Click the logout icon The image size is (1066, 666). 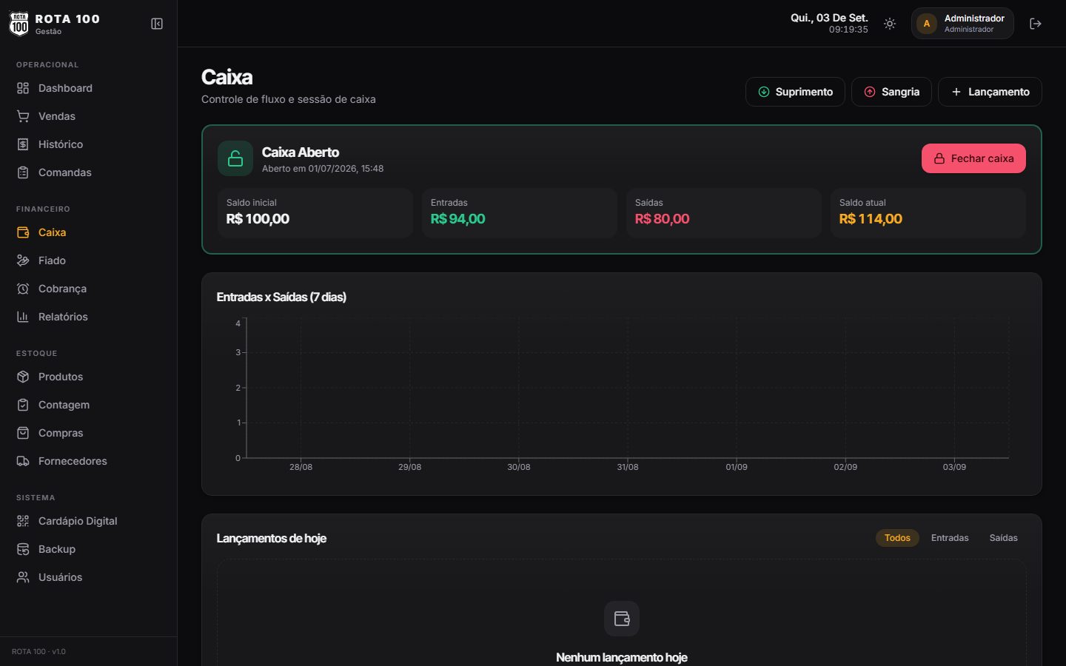[1036, 24]
